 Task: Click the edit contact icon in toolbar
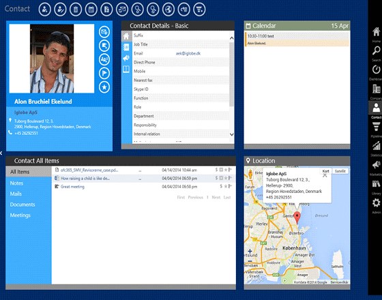point(60,10)
